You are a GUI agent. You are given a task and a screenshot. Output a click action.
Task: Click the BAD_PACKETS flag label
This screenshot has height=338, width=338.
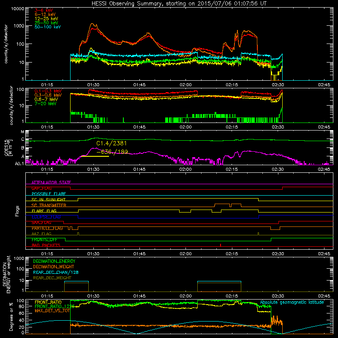coord(46,245)
